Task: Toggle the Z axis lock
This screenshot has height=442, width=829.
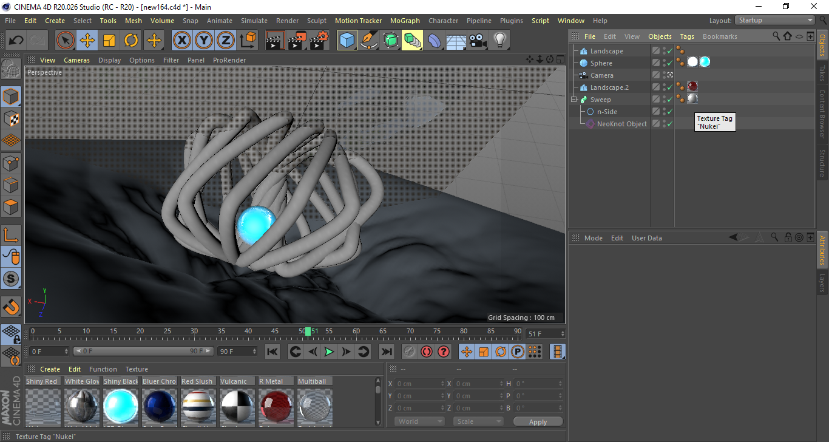Action: pos(226,41)
